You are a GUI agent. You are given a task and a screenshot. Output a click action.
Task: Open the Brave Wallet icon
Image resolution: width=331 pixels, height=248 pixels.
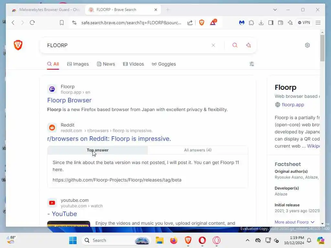pyautogui.click(x=281, y=23)
